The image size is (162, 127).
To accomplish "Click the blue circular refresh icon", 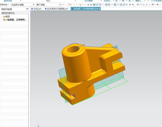I will tap(144, 5).
